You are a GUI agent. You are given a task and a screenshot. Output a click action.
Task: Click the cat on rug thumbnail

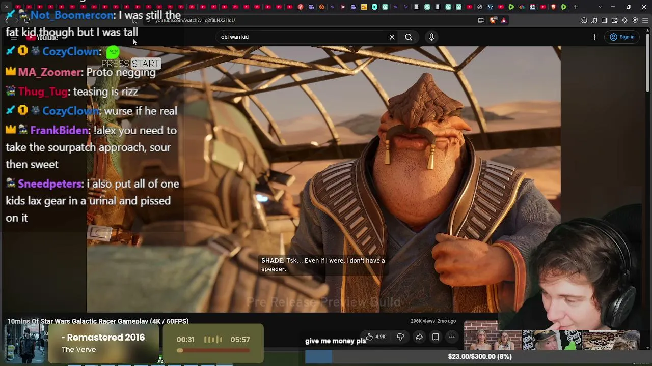[x=610, y=341]
